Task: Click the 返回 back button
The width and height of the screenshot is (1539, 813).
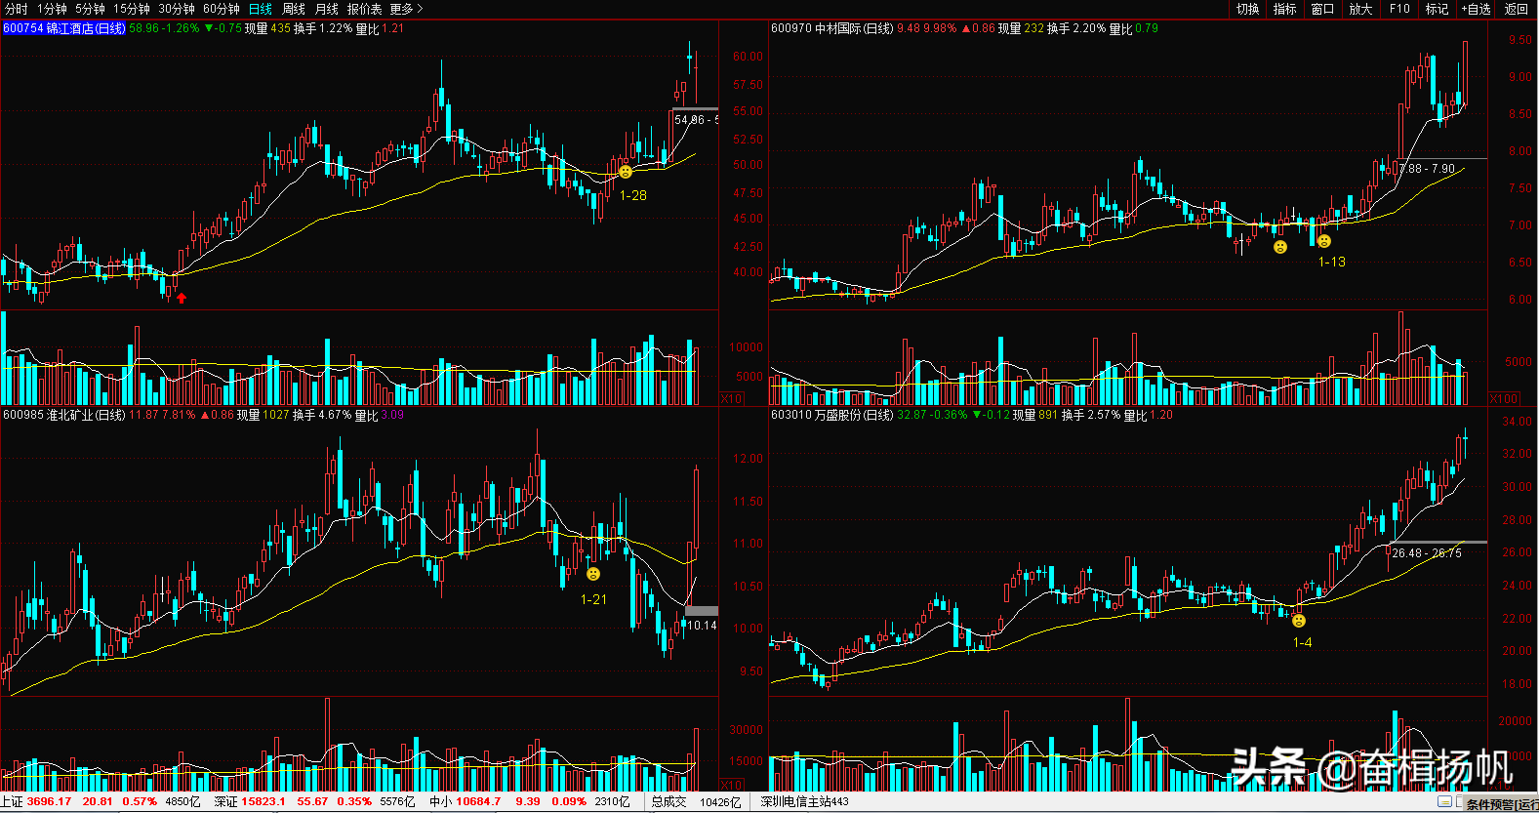Action: [1516, 9]
